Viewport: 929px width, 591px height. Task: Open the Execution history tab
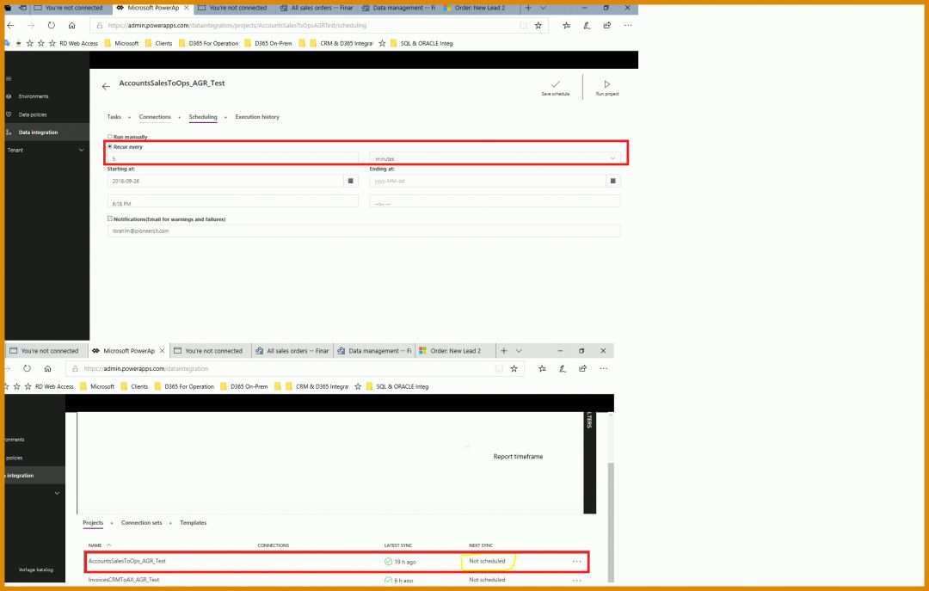pos(257,117)
